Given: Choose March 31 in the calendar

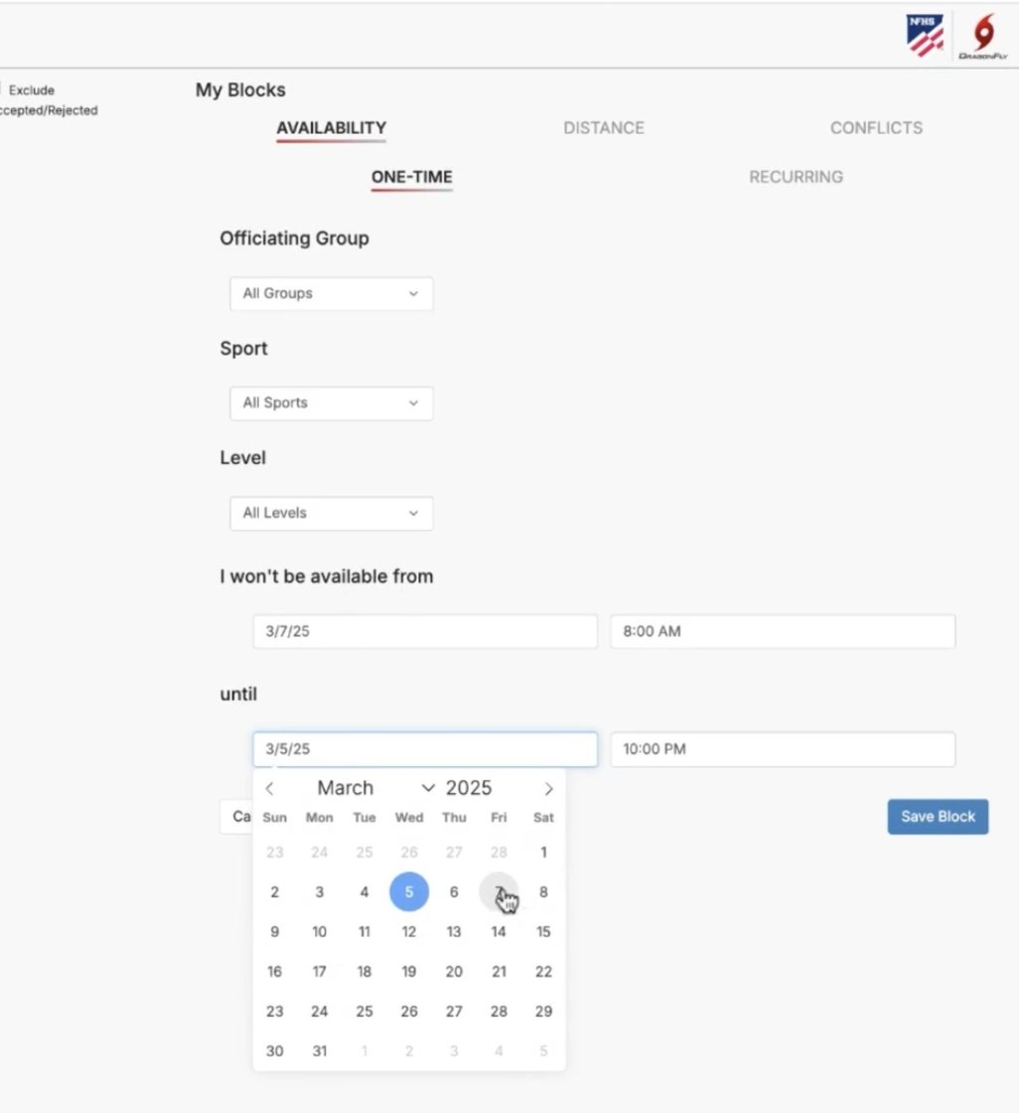Looking at the screenshot, I should point(319,1051).
